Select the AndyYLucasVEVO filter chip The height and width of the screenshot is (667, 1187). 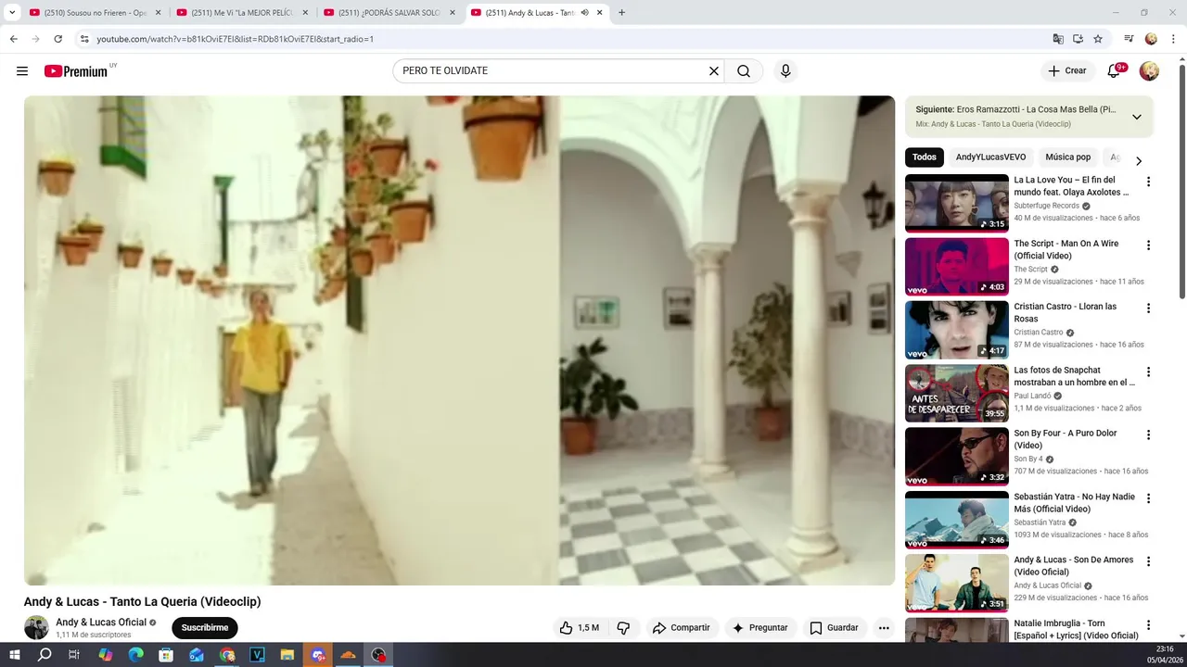990,157
